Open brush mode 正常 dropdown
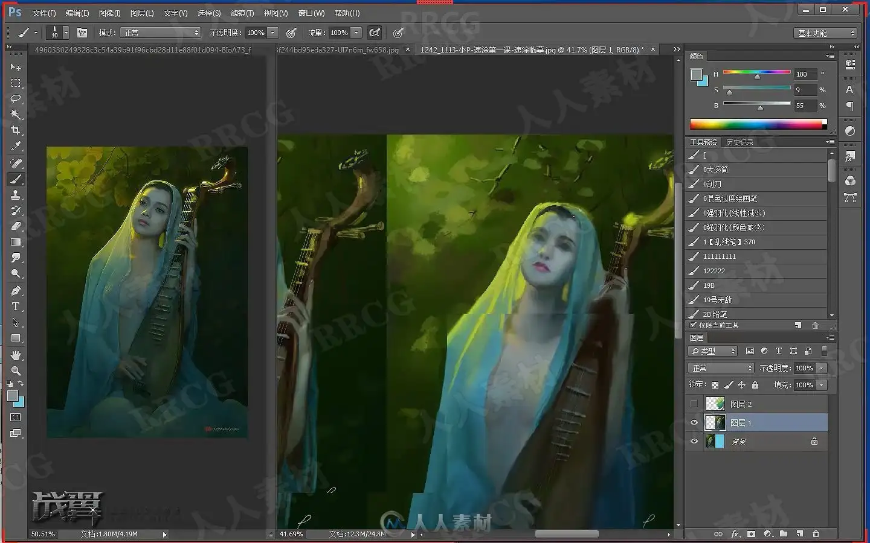 click(160, 33)
